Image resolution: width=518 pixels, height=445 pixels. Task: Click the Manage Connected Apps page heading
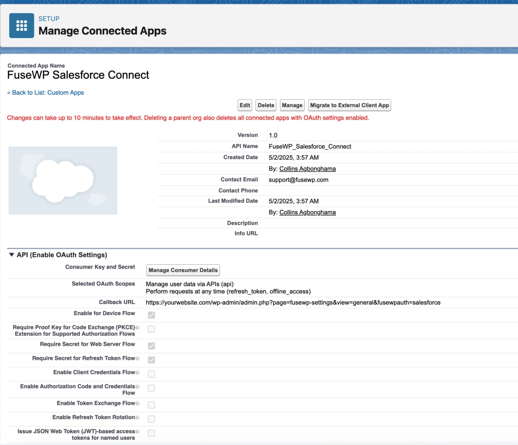point(103,31)
